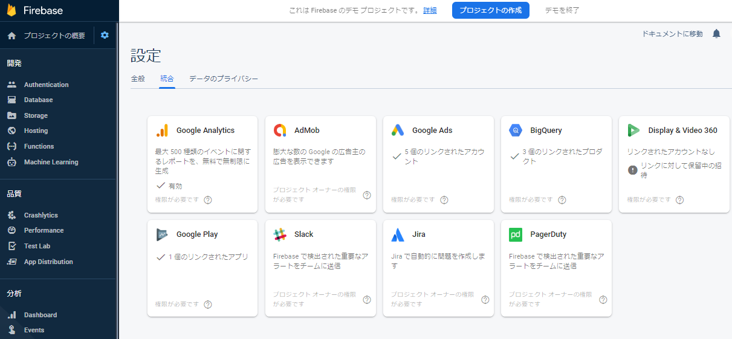Click the help icon on the Jira card
The height and width of the screenshot is (339, 732).
point(485,300)
